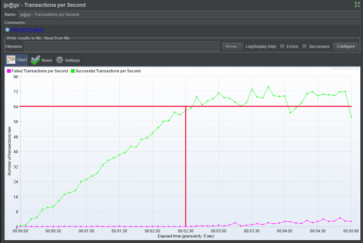Click the jmeter-plugins.org watermark in chart
This screenshot has height=243, width=363.
[345, 69]
